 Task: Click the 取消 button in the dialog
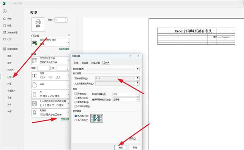pos(135,147)
